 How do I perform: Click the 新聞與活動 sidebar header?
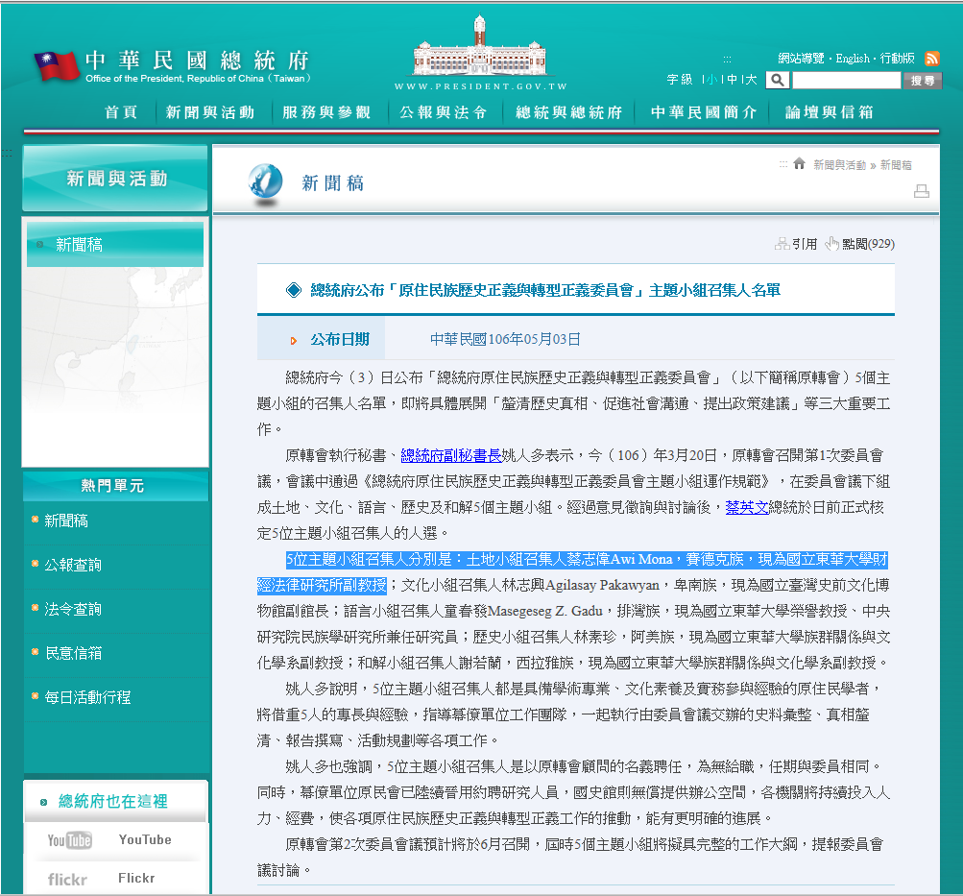[x=115, y=178]
